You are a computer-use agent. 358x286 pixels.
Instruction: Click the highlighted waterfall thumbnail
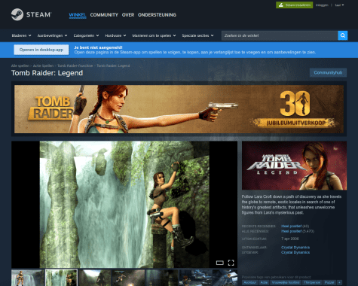tap(61, 278)
